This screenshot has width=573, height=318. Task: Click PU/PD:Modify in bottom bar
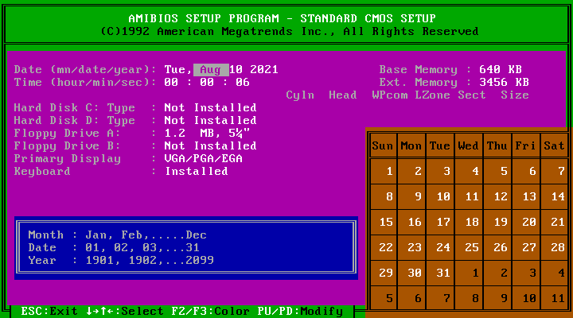tap(300, 311)
